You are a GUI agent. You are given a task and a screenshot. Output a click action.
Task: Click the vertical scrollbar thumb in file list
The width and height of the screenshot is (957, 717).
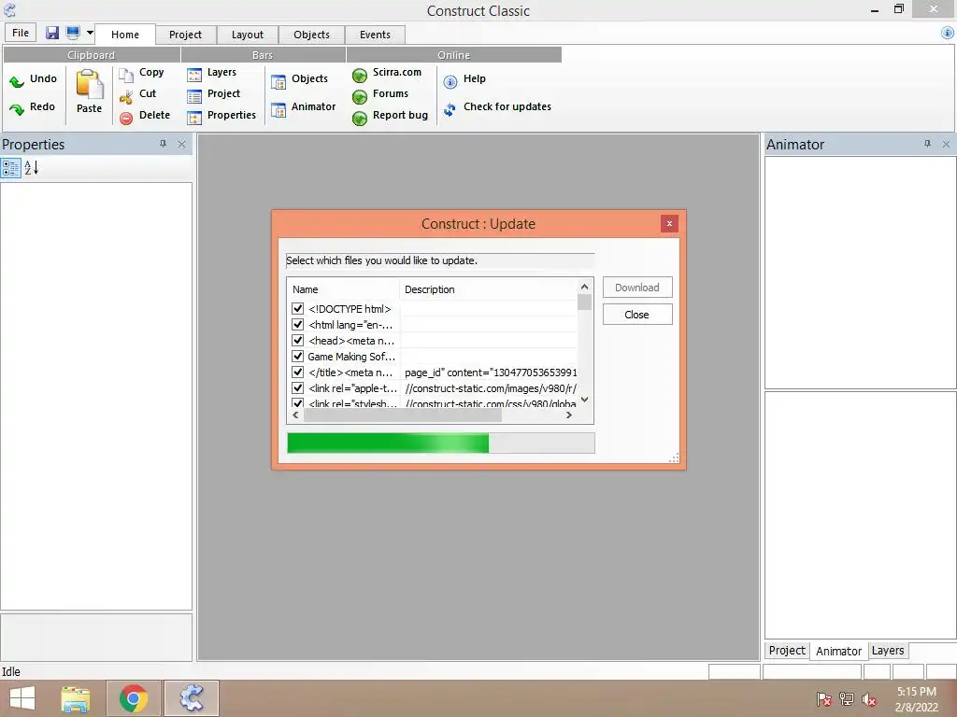[585, 302]
